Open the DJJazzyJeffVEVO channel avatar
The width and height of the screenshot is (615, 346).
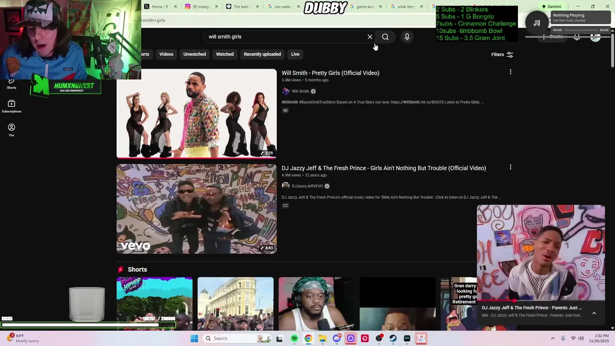286,186
